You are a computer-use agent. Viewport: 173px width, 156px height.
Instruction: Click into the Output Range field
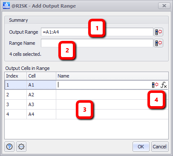(97, 32)
